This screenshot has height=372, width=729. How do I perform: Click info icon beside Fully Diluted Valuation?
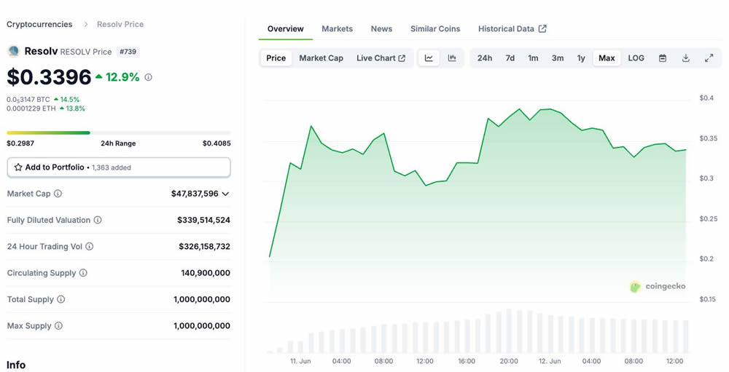point(98,220)
